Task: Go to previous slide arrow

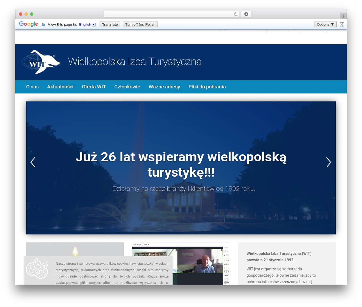Action: coord(33,162)
